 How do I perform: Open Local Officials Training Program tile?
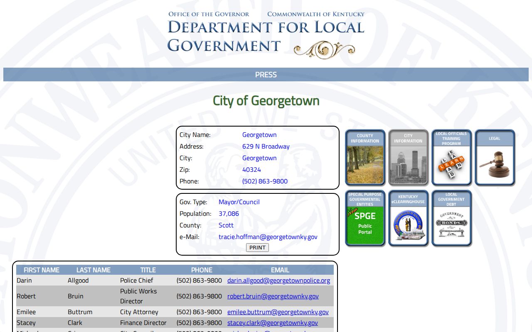coord(451,157)
